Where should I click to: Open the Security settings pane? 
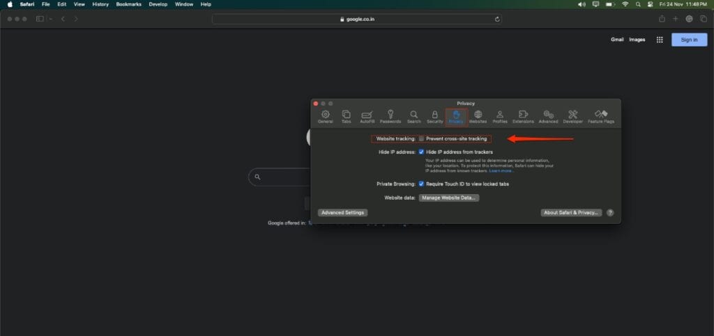tap(434, 117)
